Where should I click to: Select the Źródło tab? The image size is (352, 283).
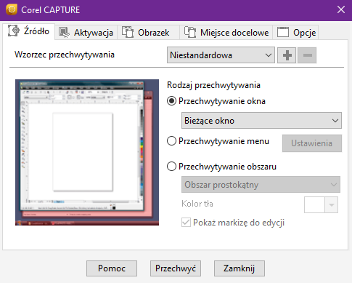(29, 31)
